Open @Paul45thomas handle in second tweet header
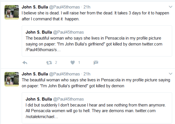 click(x=65, y=74)
